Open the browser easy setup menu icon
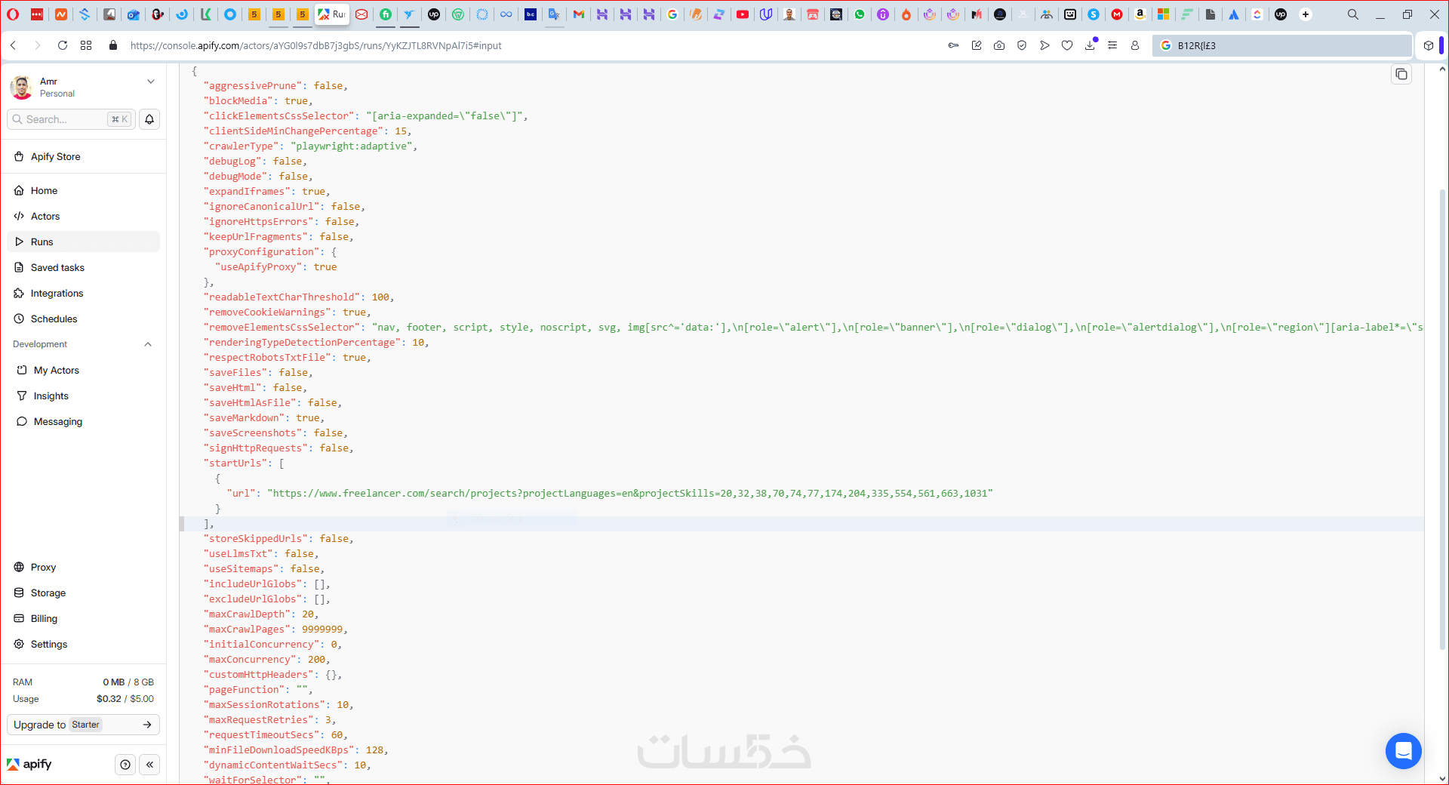 pyautogui.click(x=1112, y=45)
